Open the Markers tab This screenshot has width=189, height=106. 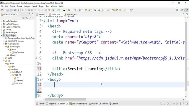tap(40, 104)
